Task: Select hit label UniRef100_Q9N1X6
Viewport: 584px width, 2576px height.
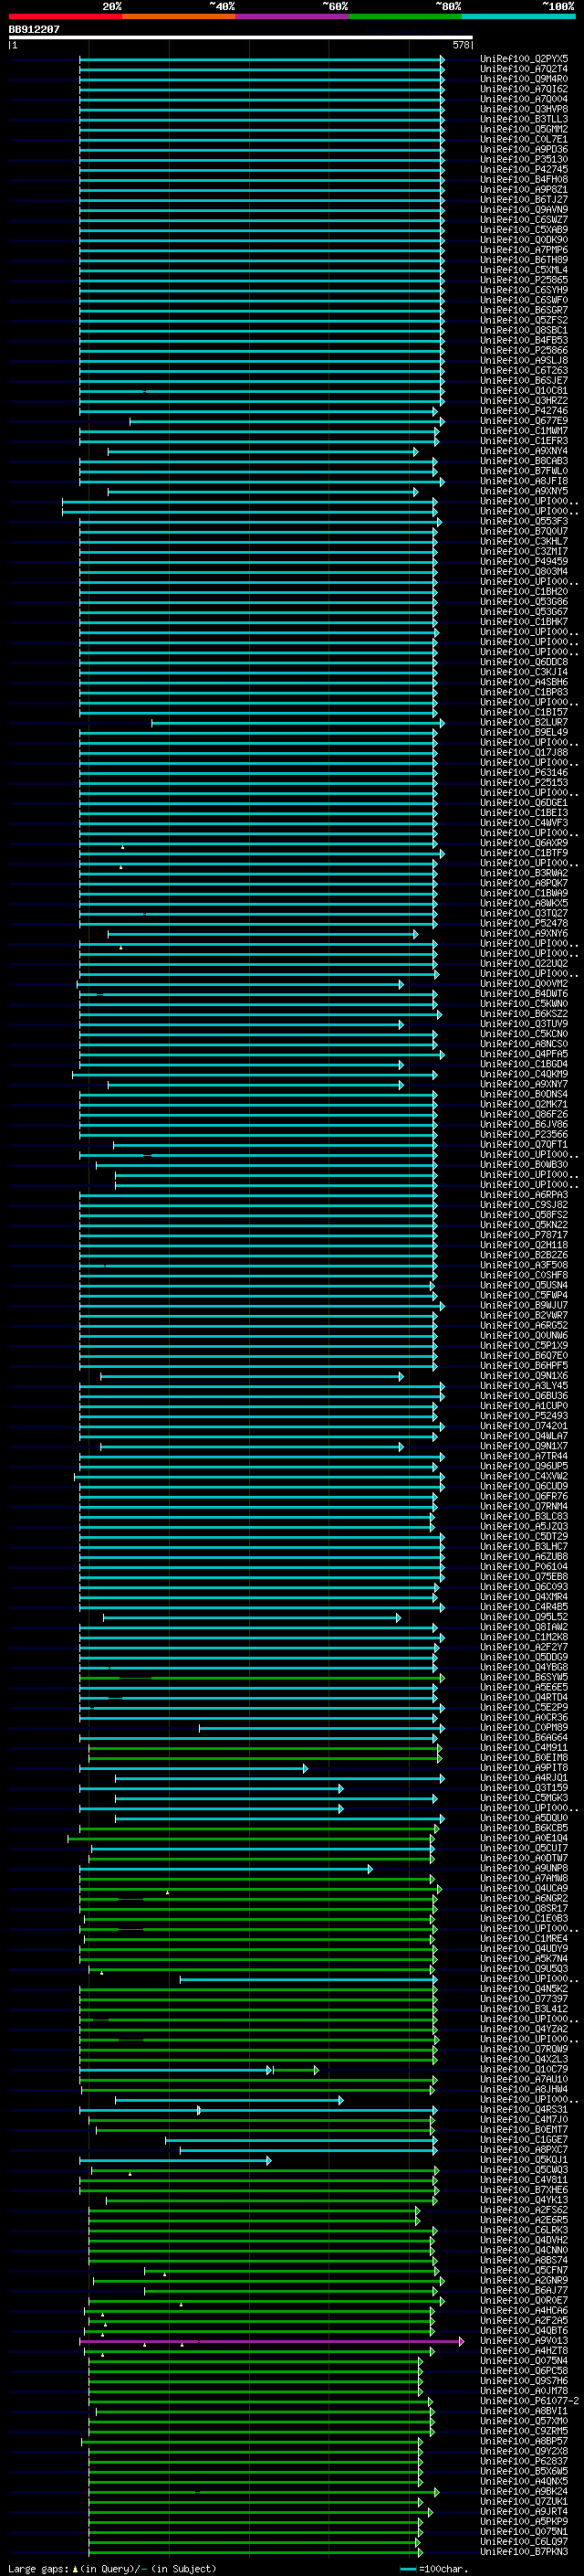Action: (524, 1376)
